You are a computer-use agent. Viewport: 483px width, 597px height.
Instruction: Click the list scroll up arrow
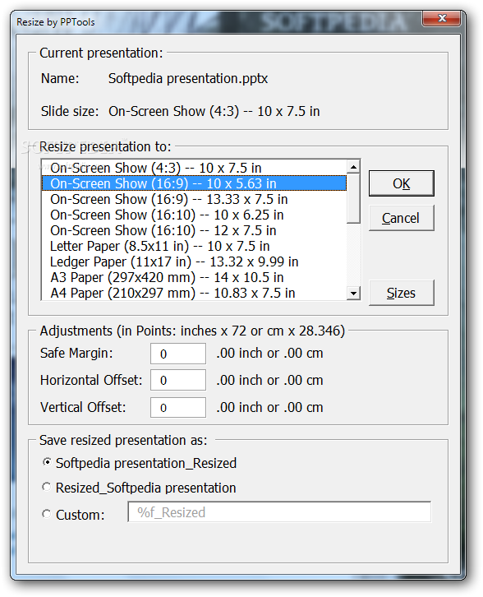click(x=354, y=167)
